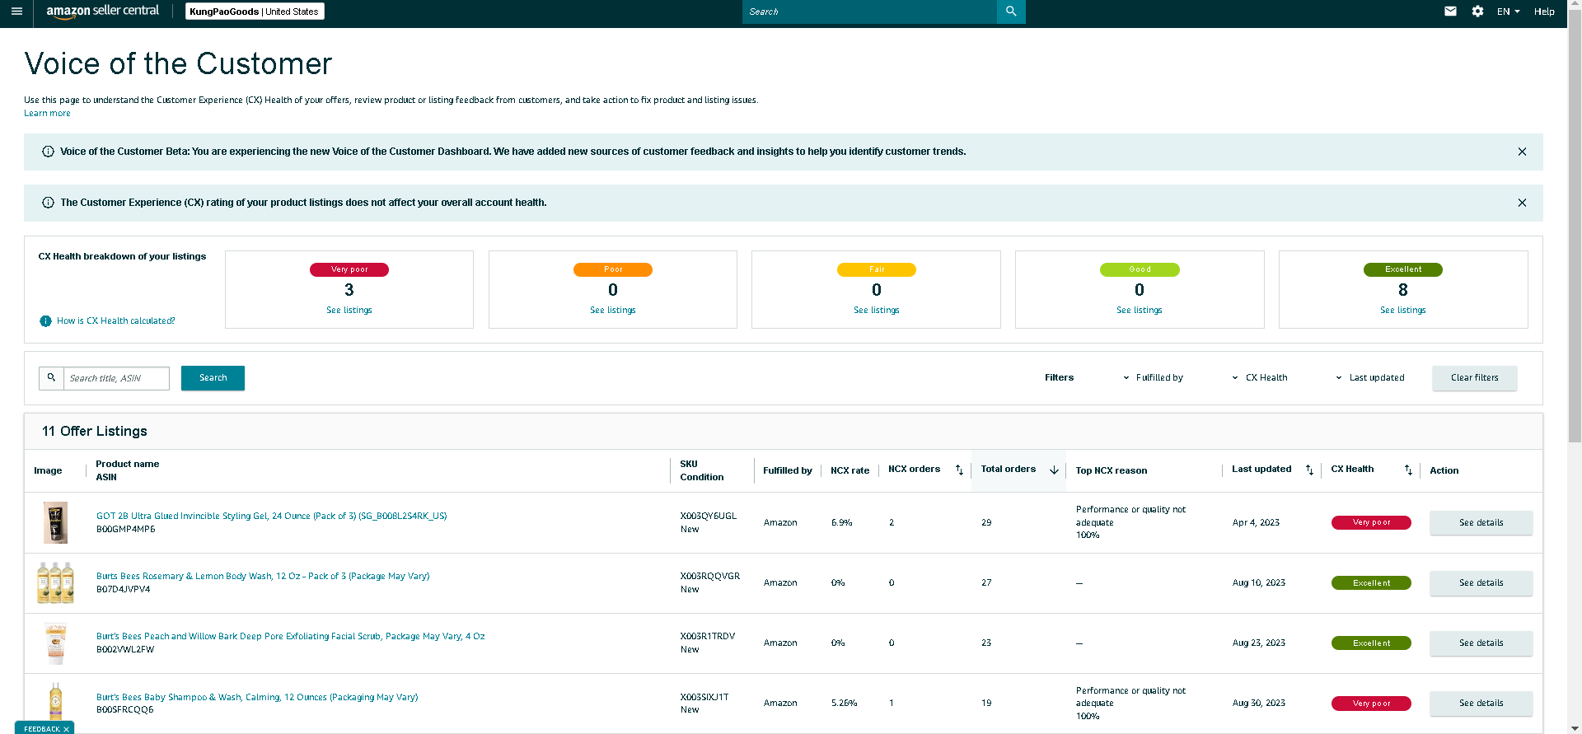Open GOT 2B Ultra Glued Styling Gel listing
1582x734 pixels.
point(272,517)
